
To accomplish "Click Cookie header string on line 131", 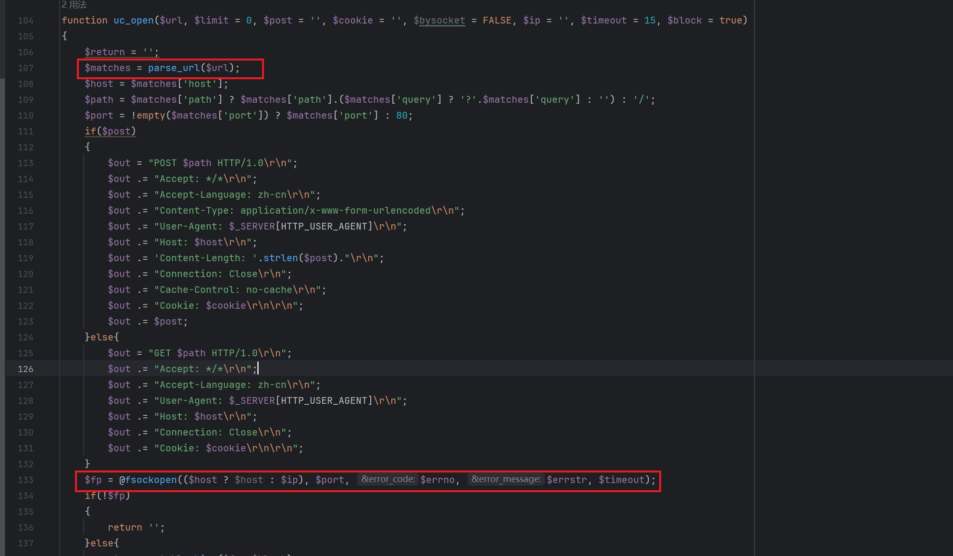I will 226,448.
